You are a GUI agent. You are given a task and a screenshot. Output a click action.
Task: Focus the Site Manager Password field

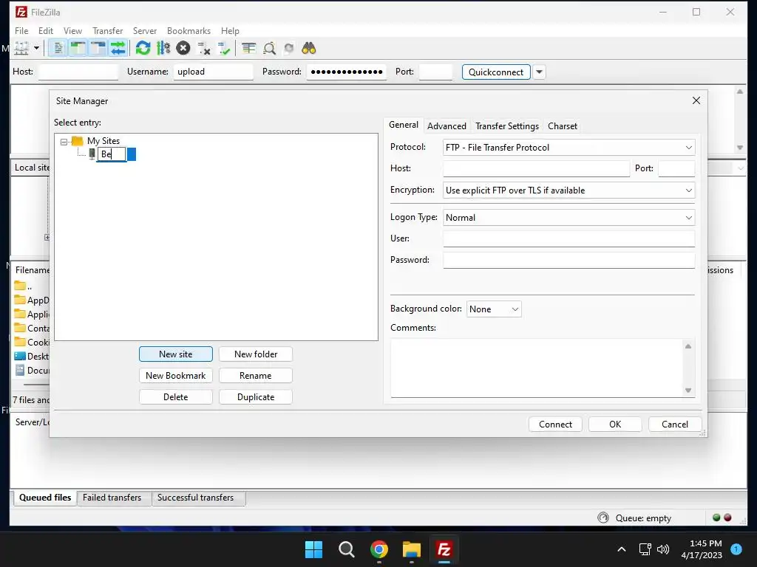coord(568,260)
